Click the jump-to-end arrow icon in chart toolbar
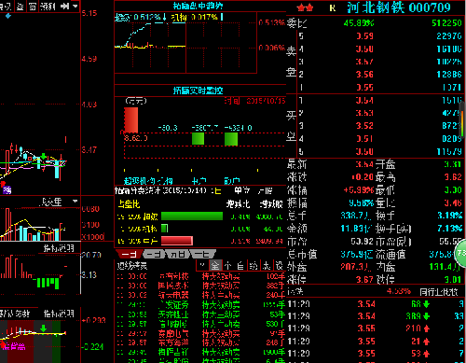Screen dimensions: 466x363 65,6
